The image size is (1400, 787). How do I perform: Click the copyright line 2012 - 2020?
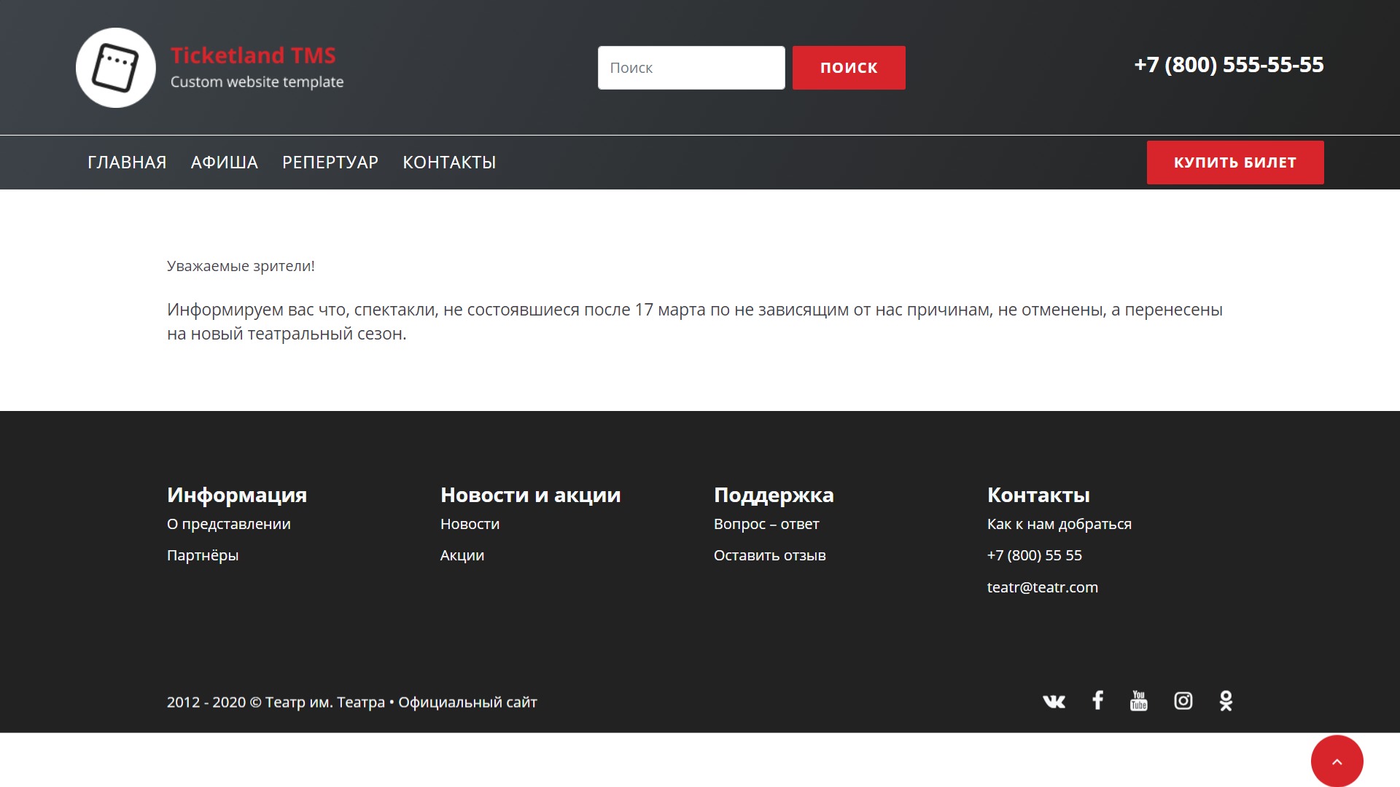click(352, 702)
